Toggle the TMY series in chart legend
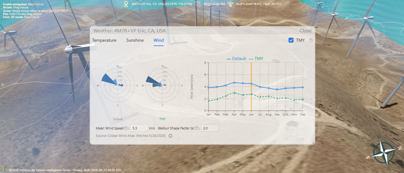 pos(256,58)
